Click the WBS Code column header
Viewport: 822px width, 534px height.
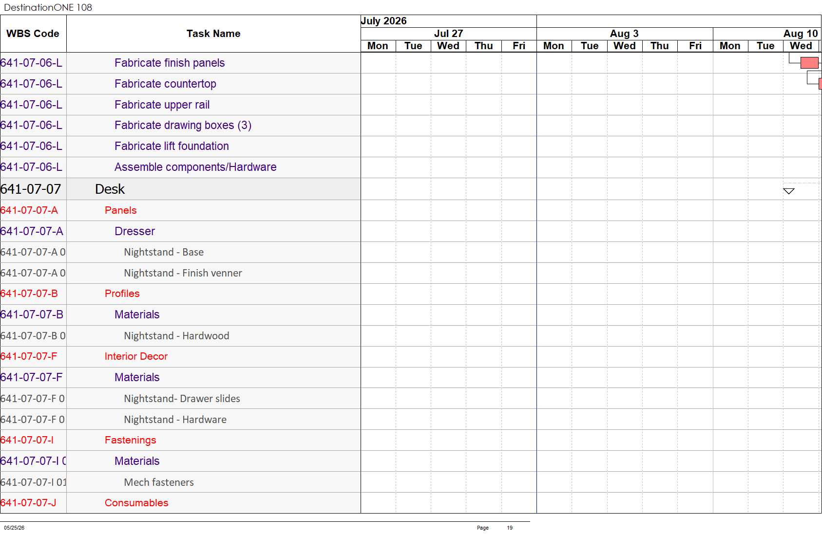click(33, 34)
